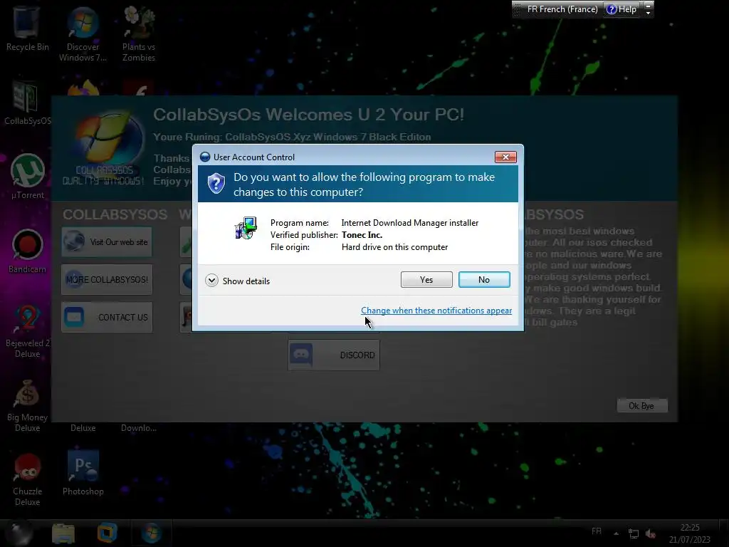This screenshot has height=547, width=729.
Task: Click Yes in User Account Control dialog
Action: coord(426,279)
